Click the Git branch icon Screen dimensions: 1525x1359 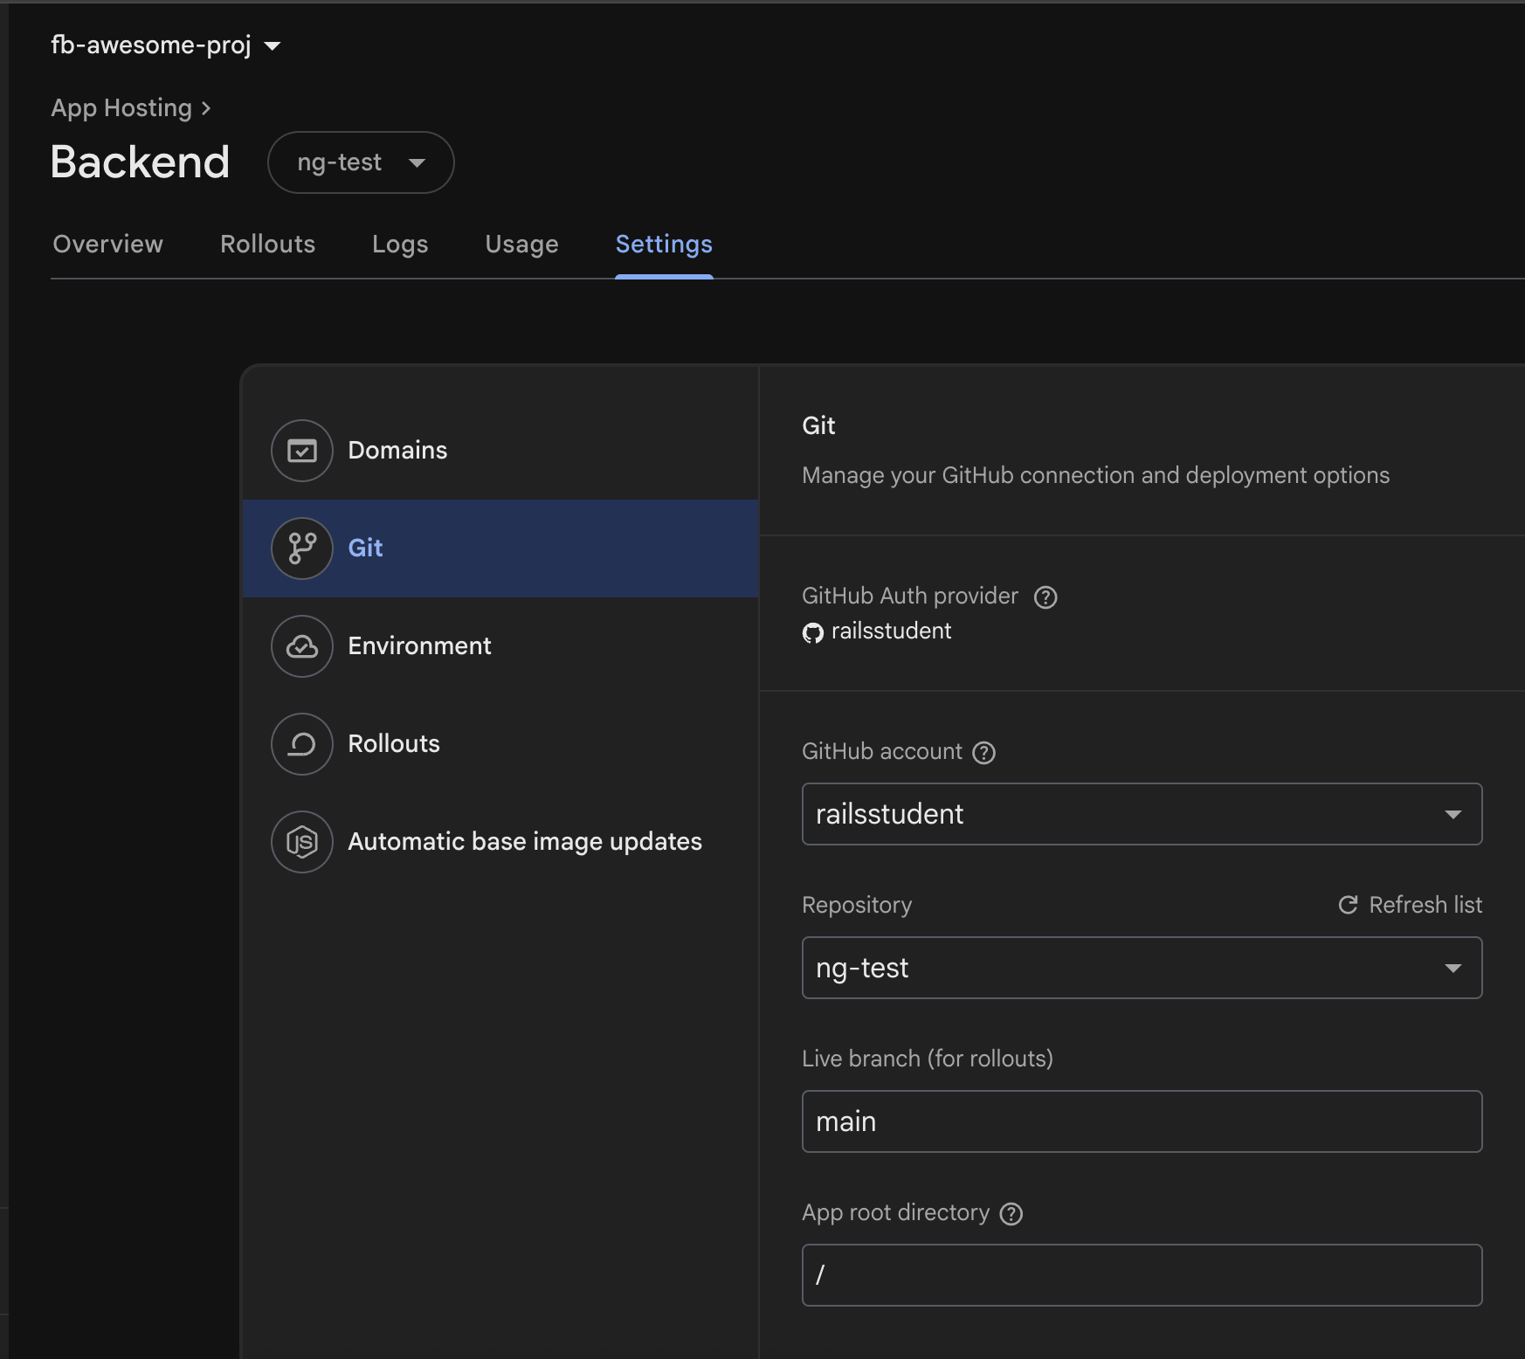[302, 548]
